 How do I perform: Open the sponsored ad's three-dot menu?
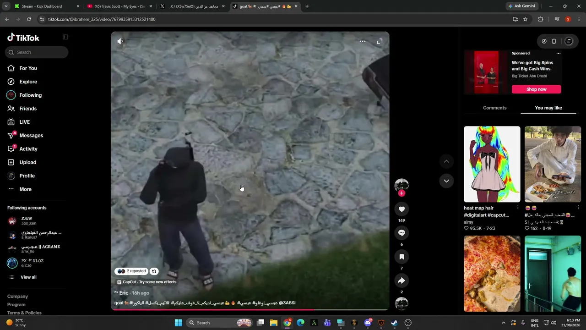[x=558, y=54]
